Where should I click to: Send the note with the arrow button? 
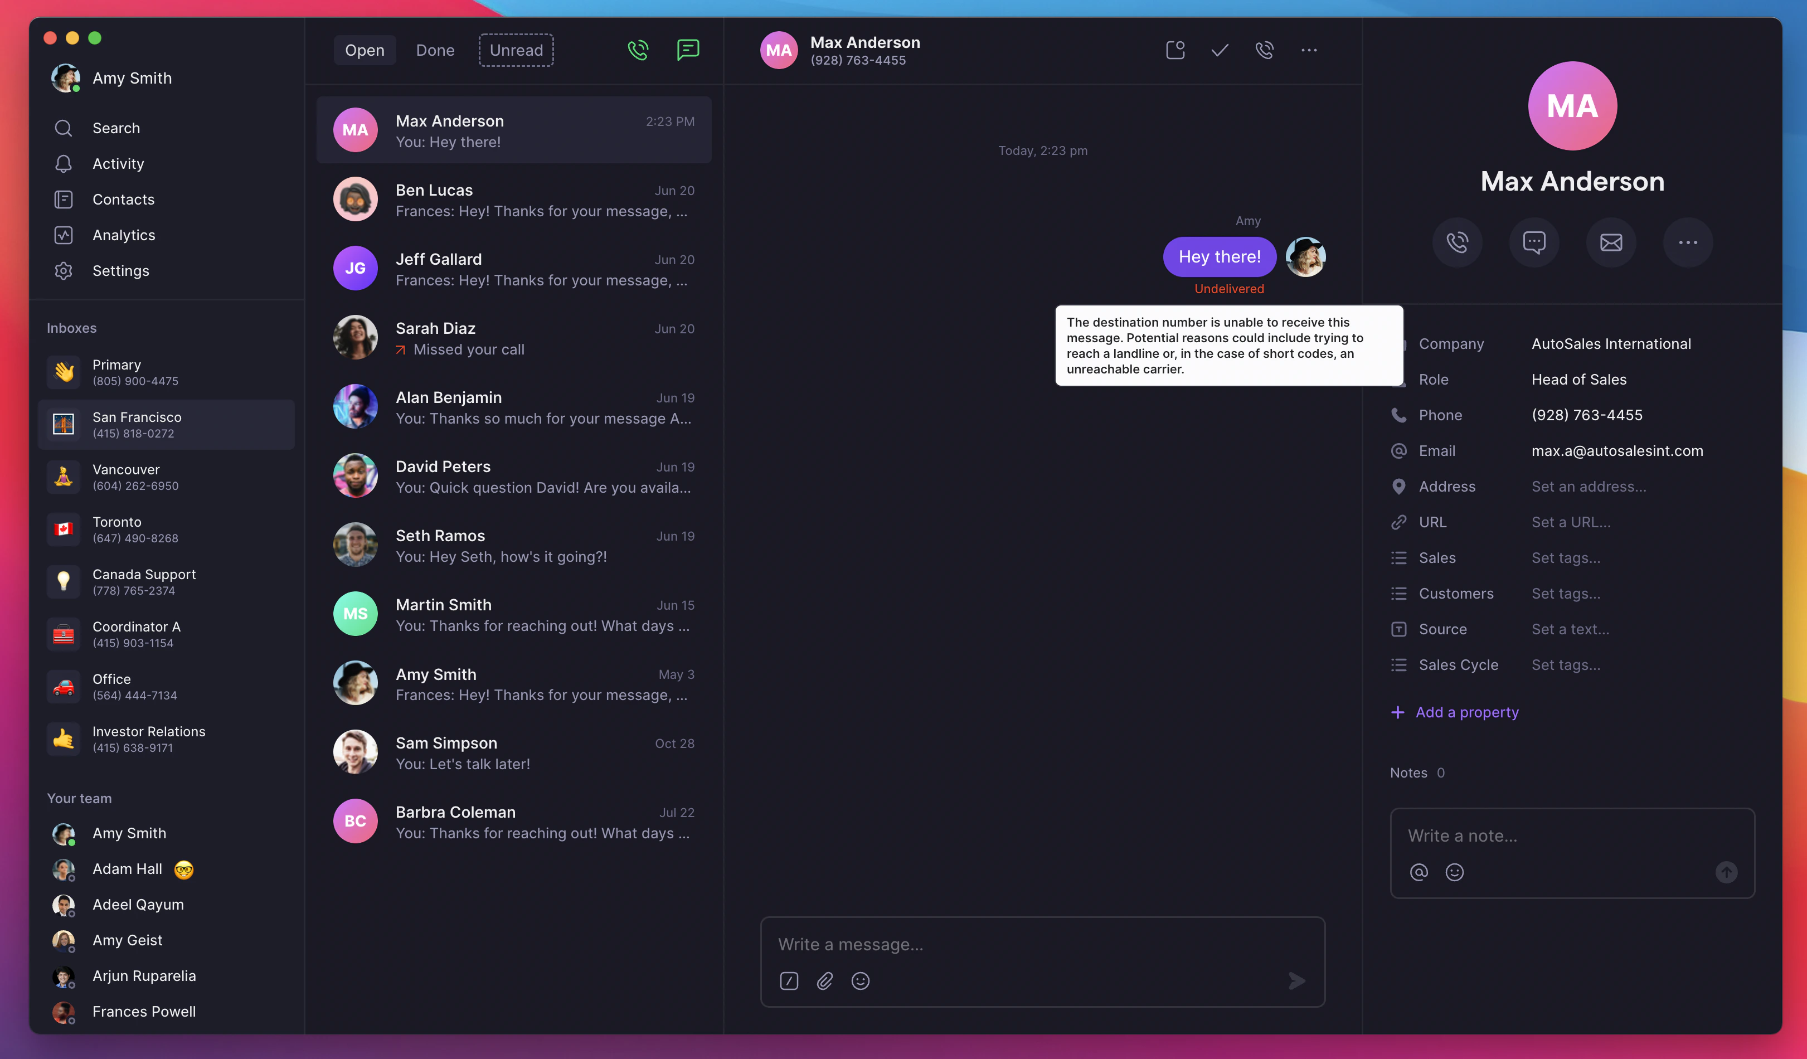[1727, 872]
